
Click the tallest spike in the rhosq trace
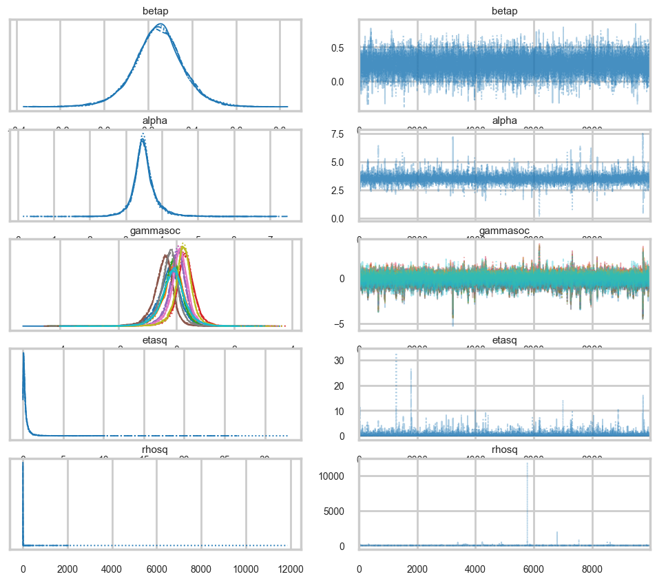tap(528, 463)
